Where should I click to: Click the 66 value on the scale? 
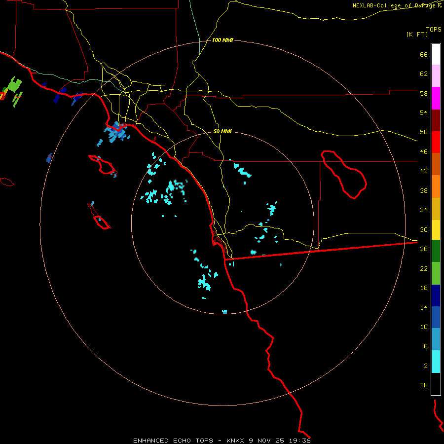pyautogui.click(x=424, y=54)
